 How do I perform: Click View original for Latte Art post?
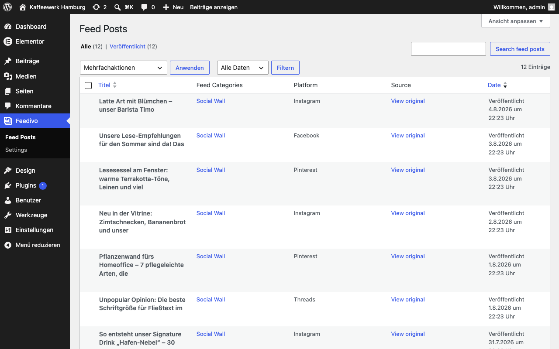(408, 101)
